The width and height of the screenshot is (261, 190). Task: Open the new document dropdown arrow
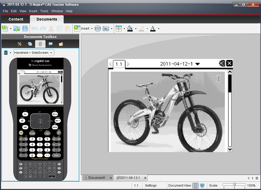point(11,29)
